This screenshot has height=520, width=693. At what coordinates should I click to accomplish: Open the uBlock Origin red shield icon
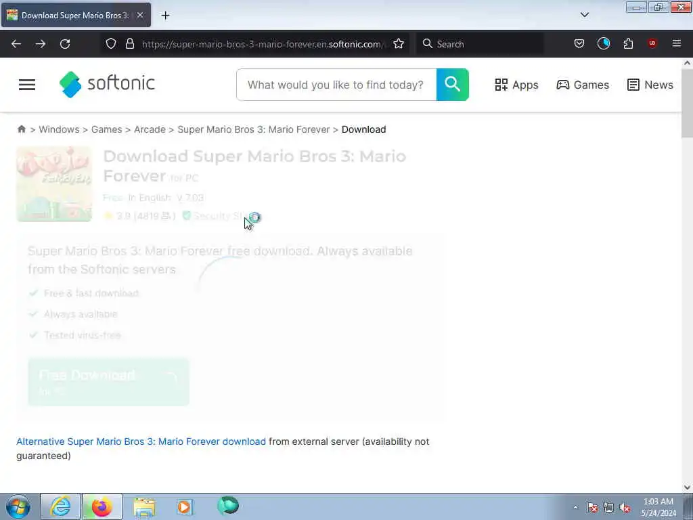coord(652,43)
